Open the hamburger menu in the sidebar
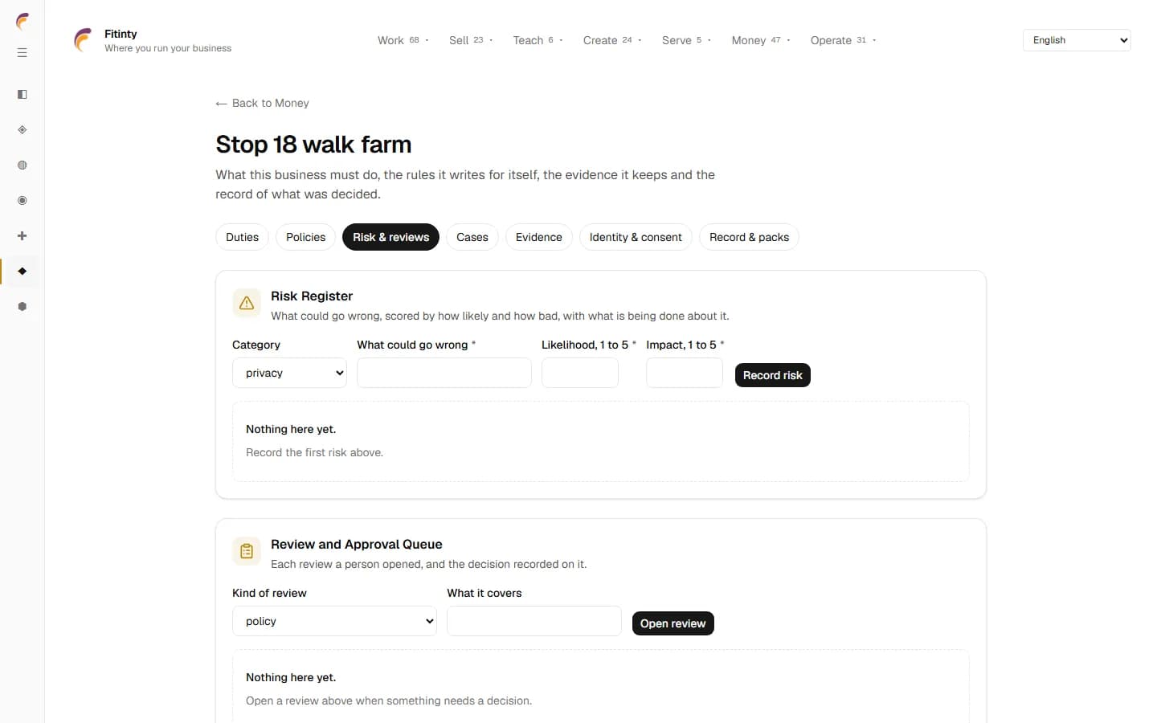The height and width of the screenshot is (723, 1157). (x=22, y=53)
